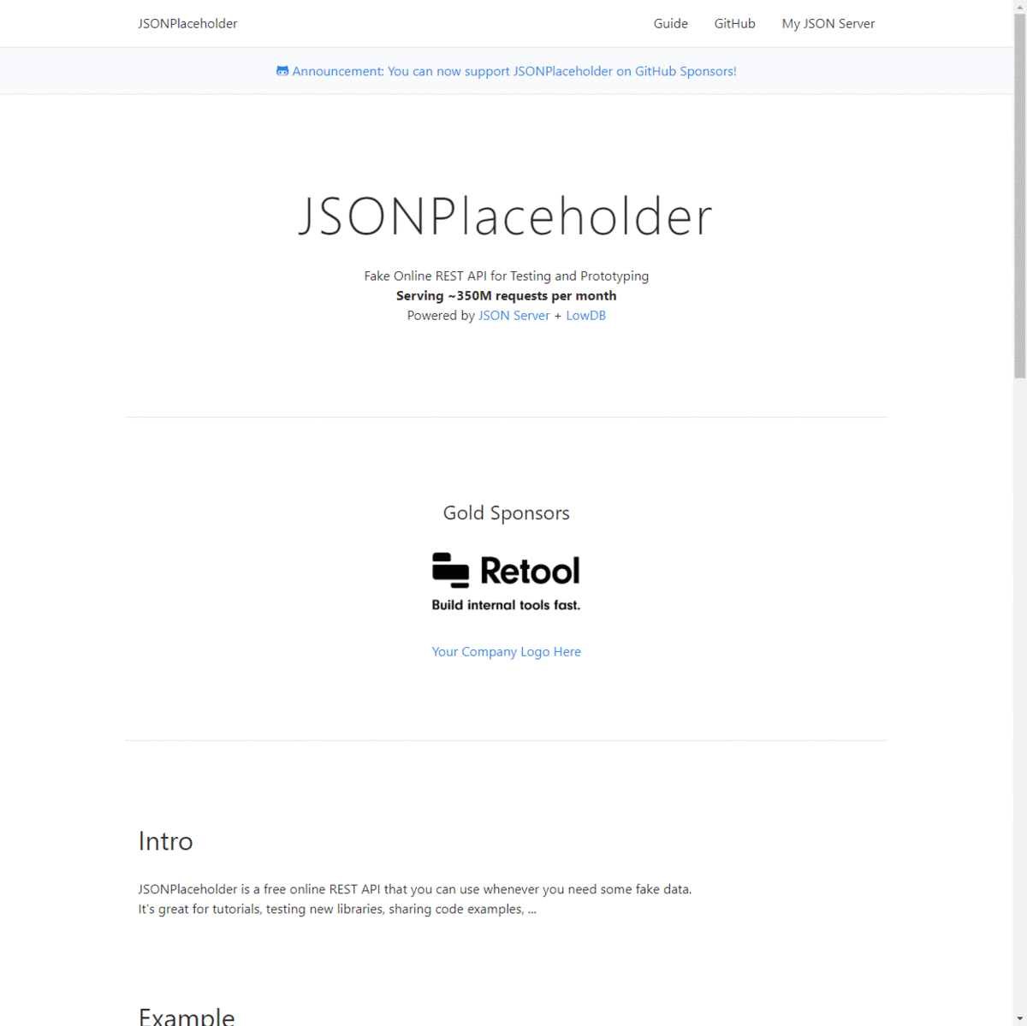Open Your Company Logo Here link
Viewport: 1027px width, 1026px height.
506,651
